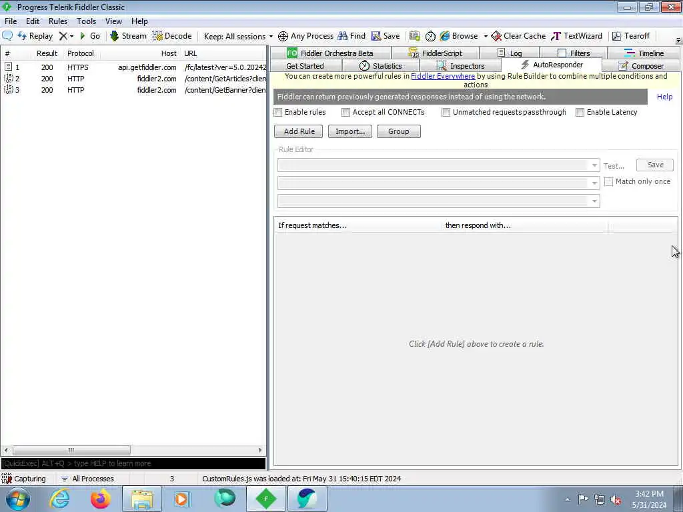The image size is (683, 512).
Task: Expand the Remove sessions dropdown arrow
Action: click(x=72, y=36)
